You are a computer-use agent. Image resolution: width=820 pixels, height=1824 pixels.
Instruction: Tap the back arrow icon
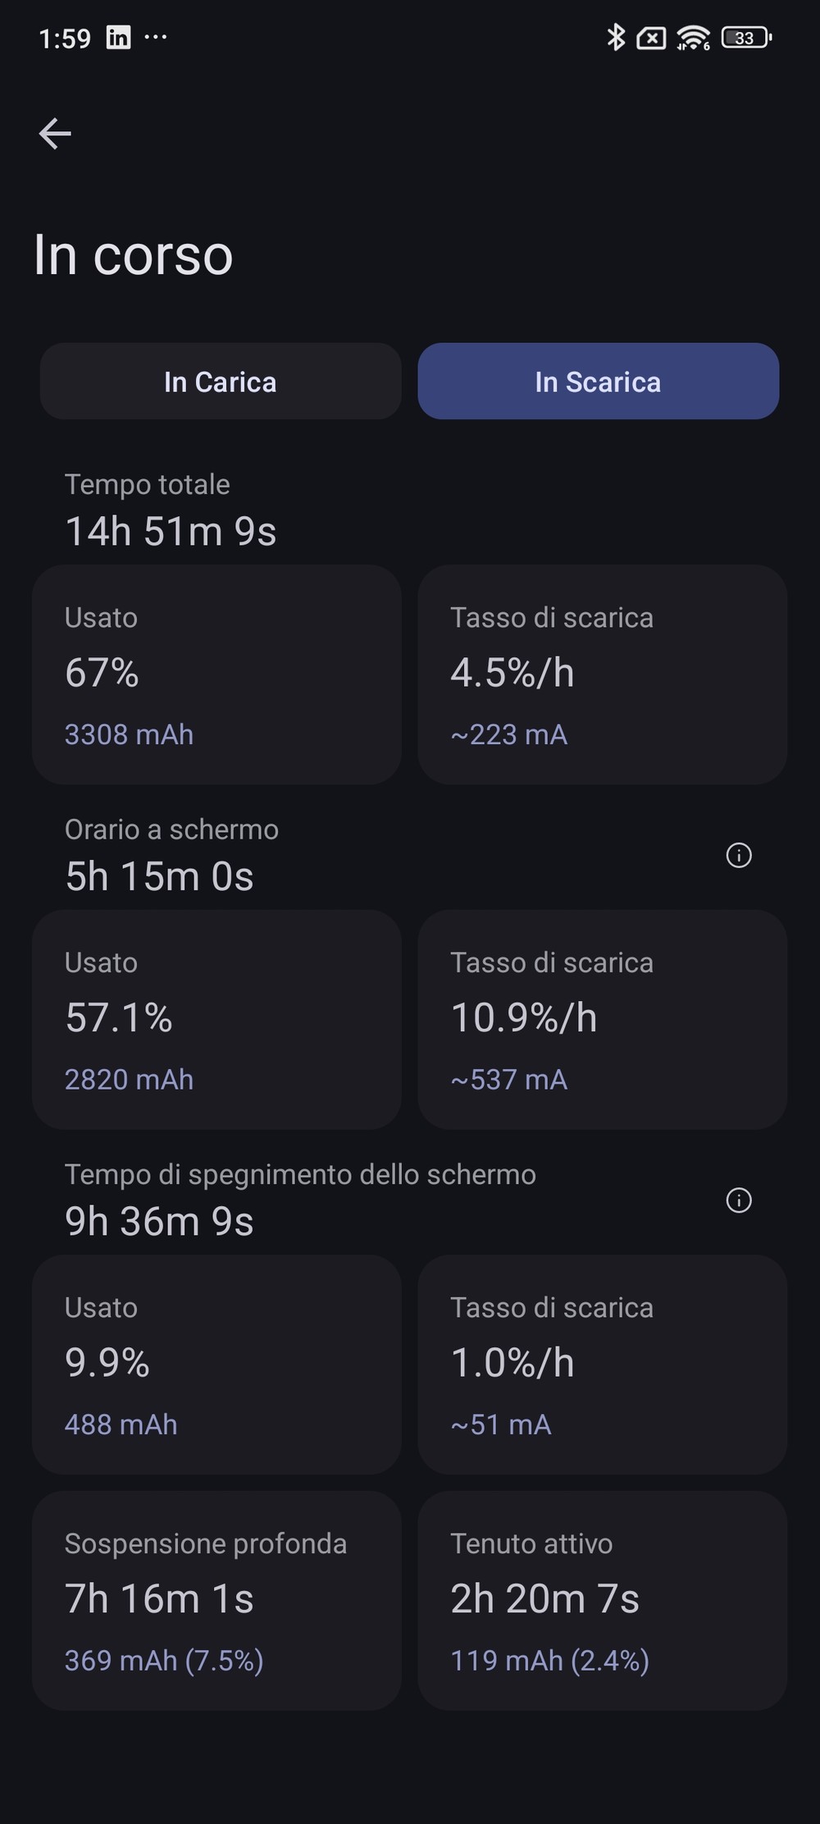pos(55,134)
